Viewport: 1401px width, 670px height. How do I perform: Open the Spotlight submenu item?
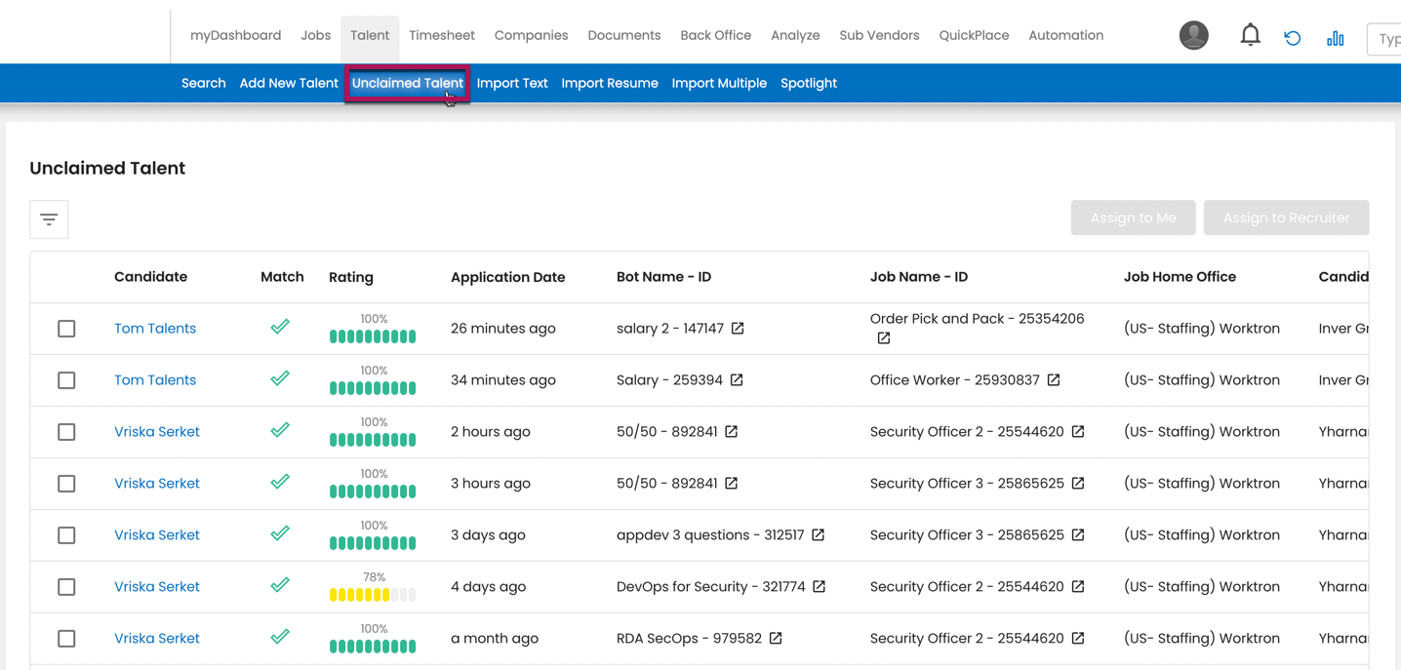coord(809,83)
